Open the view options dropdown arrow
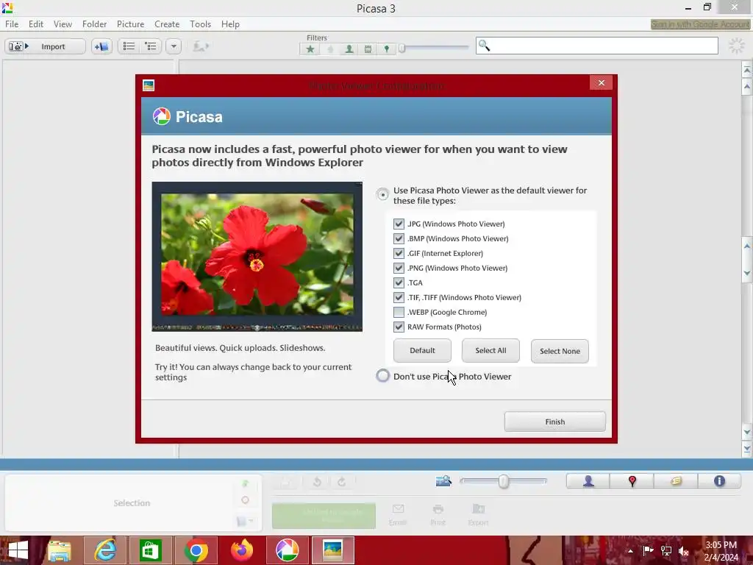753x565 pixels. [x=174, y=46]
